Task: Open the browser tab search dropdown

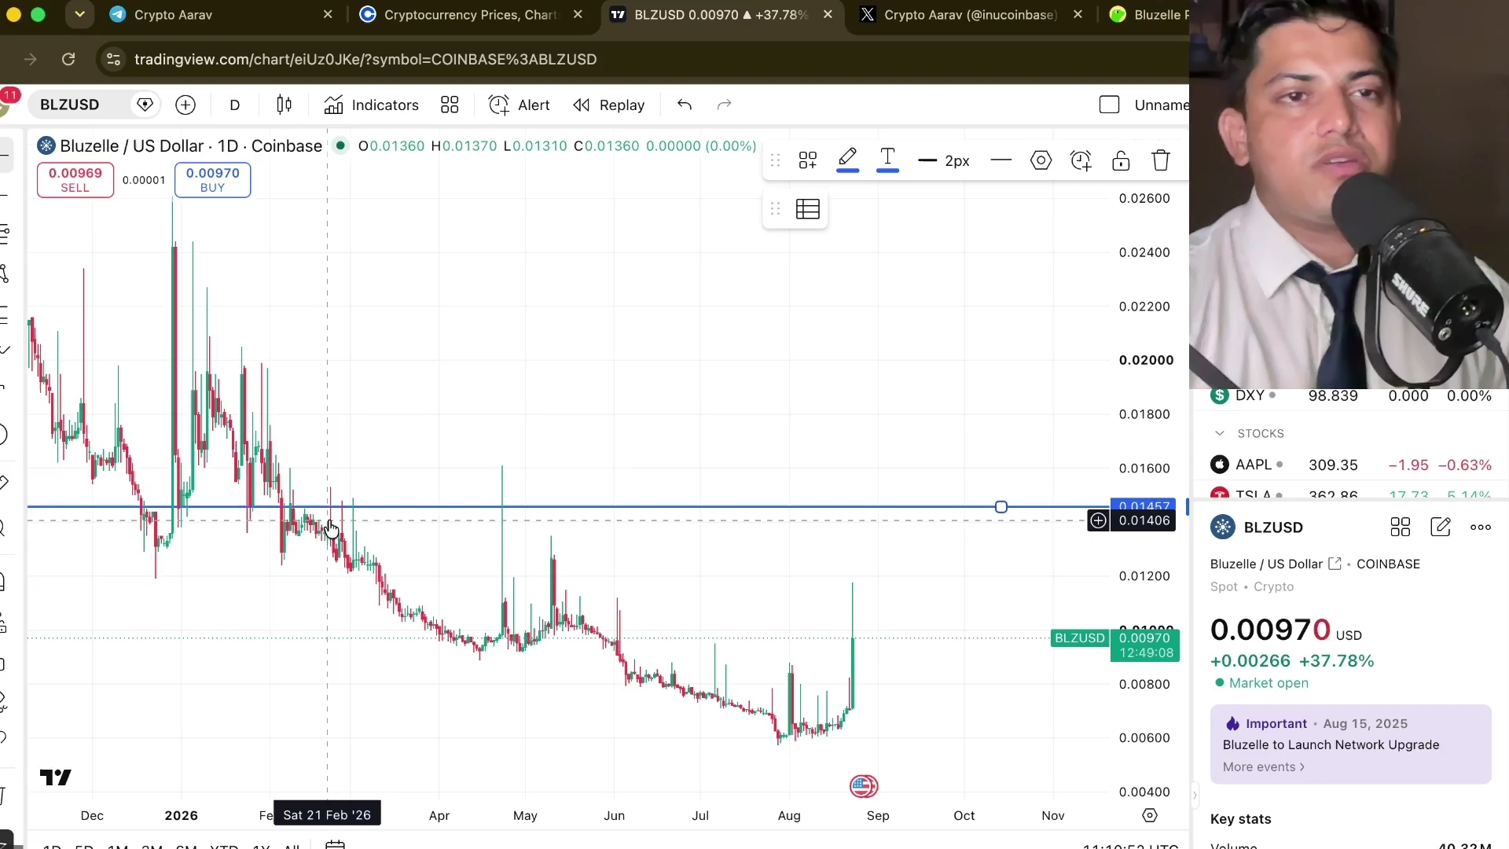Action: (x=79, y=15)
